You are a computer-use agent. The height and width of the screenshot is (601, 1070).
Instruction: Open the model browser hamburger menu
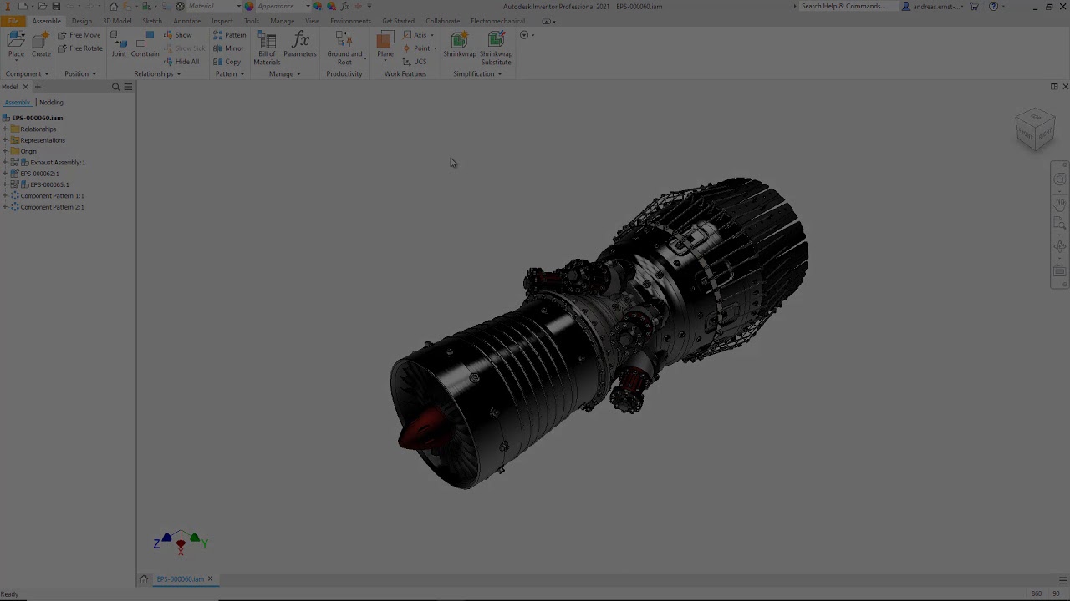tap(128, 87)
